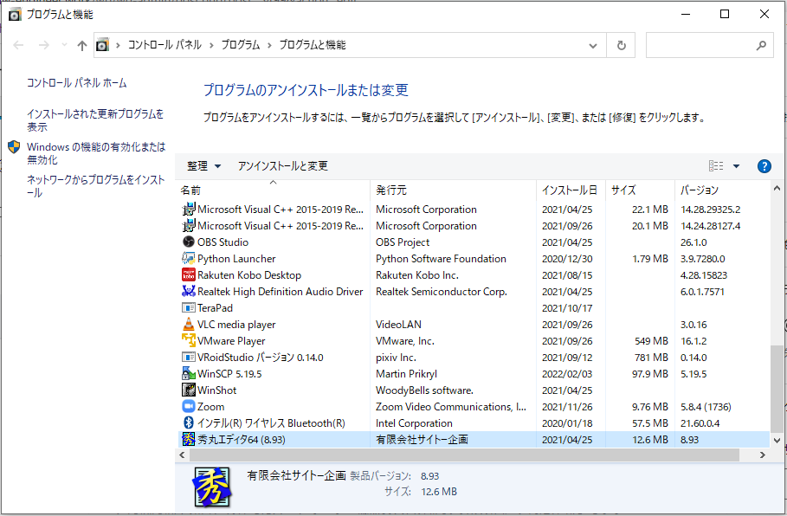Sort by インストール日 column header
The height and width of the screenshot is (516, 787).
tap(571, 190)
